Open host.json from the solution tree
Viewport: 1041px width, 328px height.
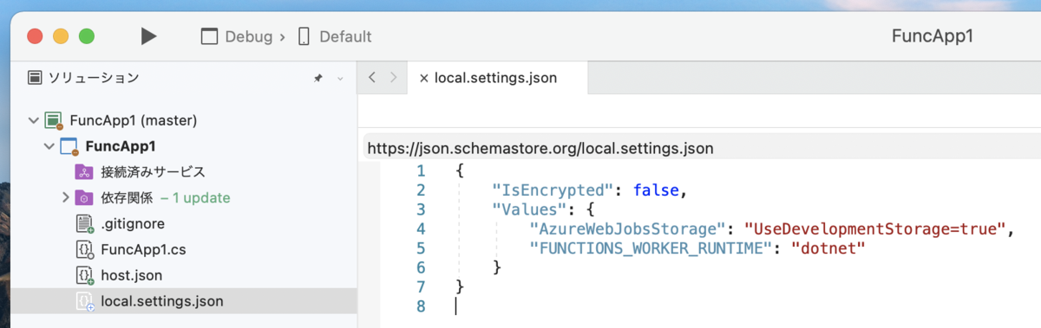point(132,276)
